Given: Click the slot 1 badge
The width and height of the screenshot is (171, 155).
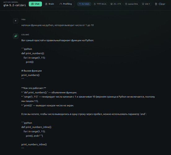Looking at the screenshot, I should click(x=146, y=4).
